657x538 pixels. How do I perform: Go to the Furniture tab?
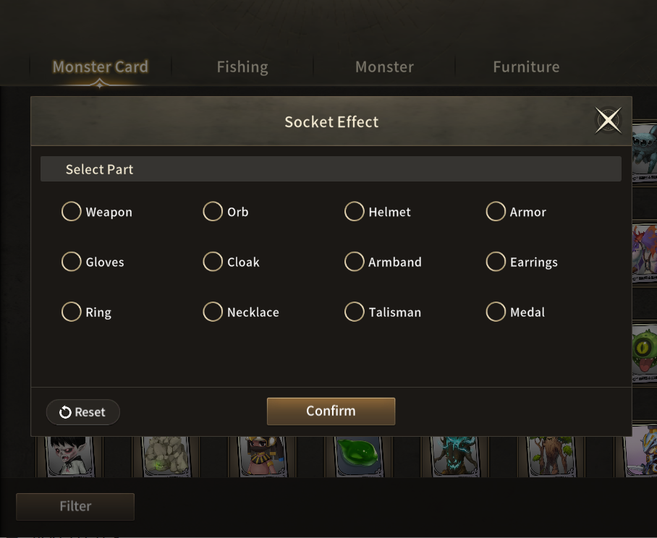526,67
